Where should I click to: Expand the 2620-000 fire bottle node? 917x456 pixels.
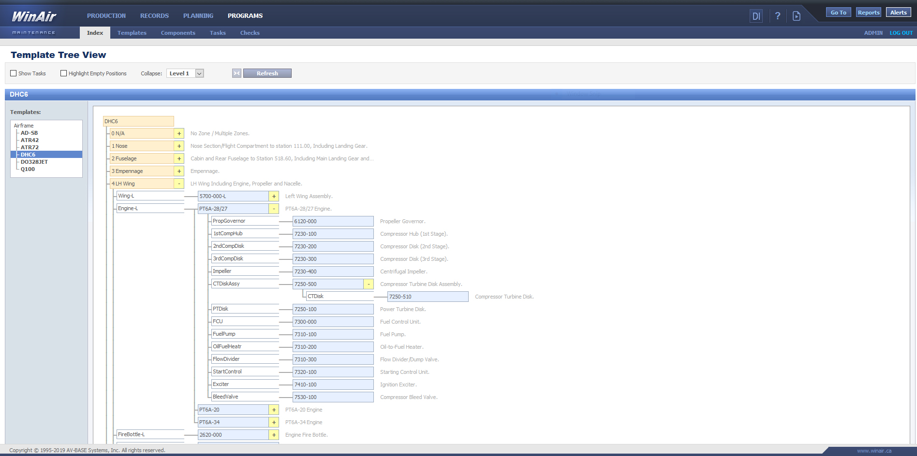click(x=274, y=435)
